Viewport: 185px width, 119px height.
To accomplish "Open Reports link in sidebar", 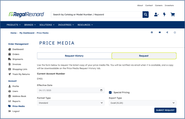I will 16,101.
